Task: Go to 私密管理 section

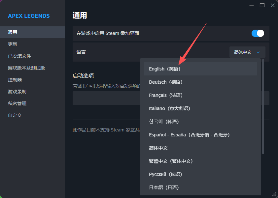Action: pyautogui.click(x=32, y=103)
